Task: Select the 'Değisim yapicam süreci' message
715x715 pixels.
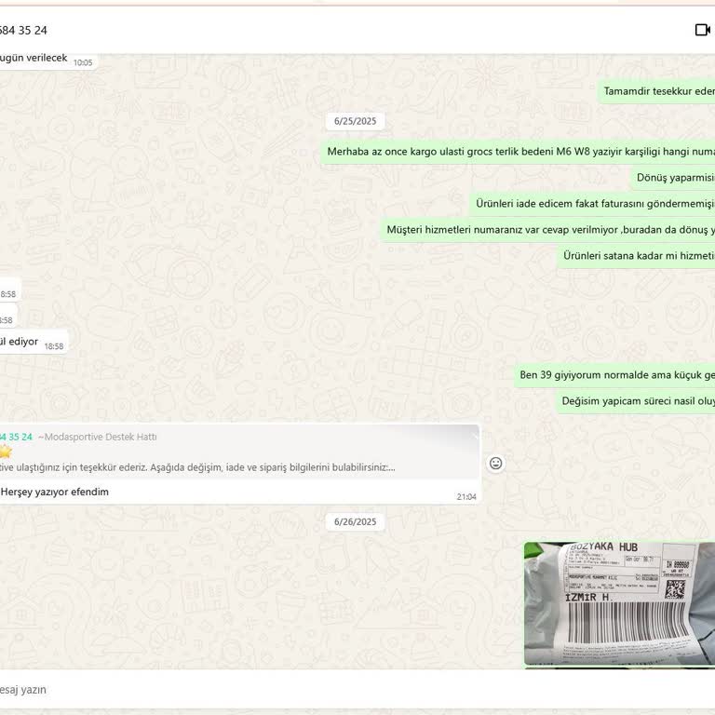Action: pyautogui.click(x=636, y=401)
